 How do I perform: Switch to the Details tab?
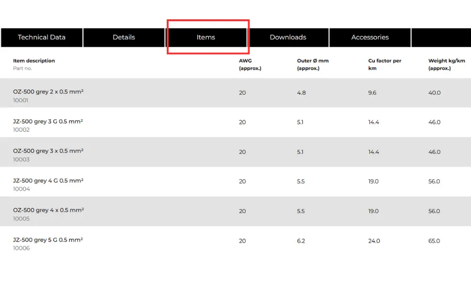pyautogui.click(x=124, y=37)
